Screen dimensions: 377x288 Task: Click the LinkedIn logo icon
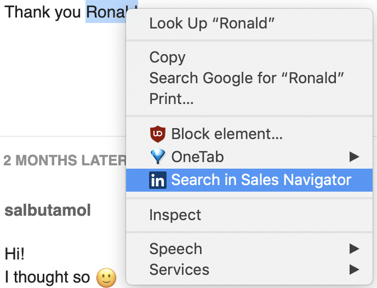158,180
